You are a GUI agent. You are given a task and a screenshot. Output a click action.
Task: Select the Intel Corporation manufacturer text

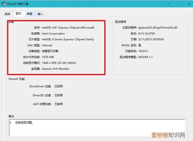pos(53,34)
